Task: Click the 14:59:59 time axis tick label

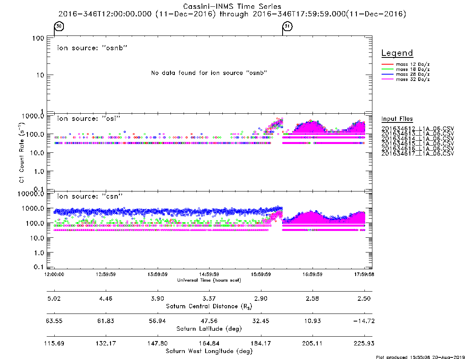Action: click(209, 274)
